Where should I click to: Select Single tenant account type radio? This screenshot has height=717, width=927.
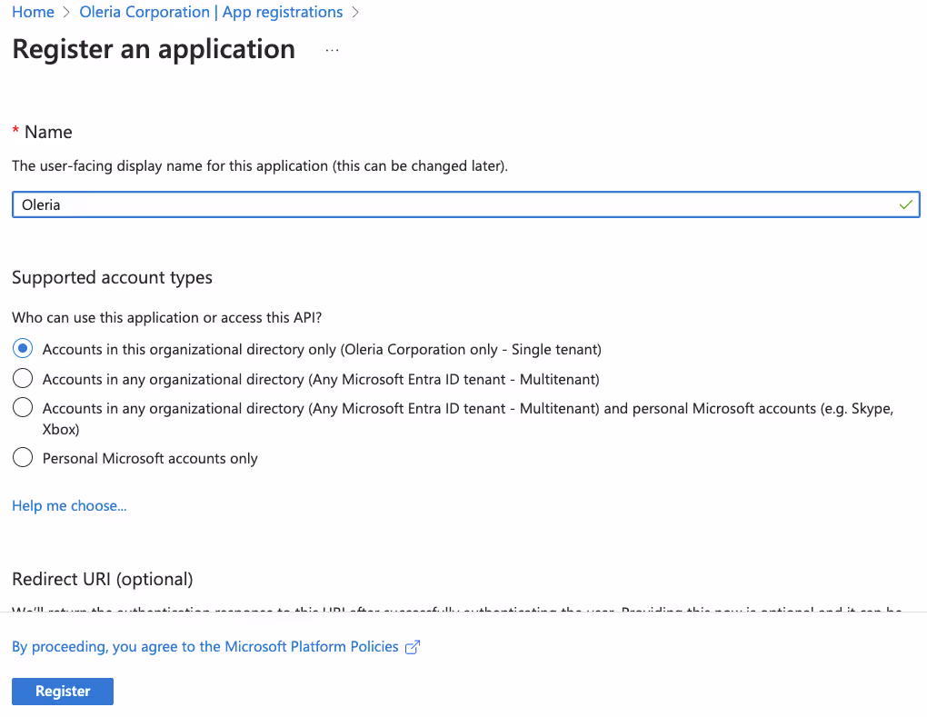(23, 349)
